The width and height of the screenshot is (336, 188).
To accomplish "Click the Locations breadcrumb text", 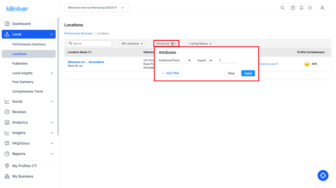I will pyautogui.click(x=103, y=34).
